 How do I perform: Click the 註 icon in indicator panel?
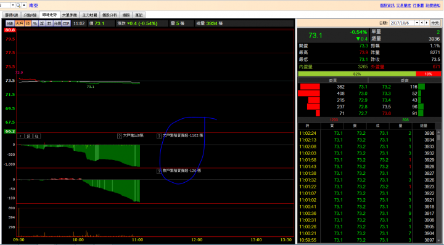coord(37,136)
